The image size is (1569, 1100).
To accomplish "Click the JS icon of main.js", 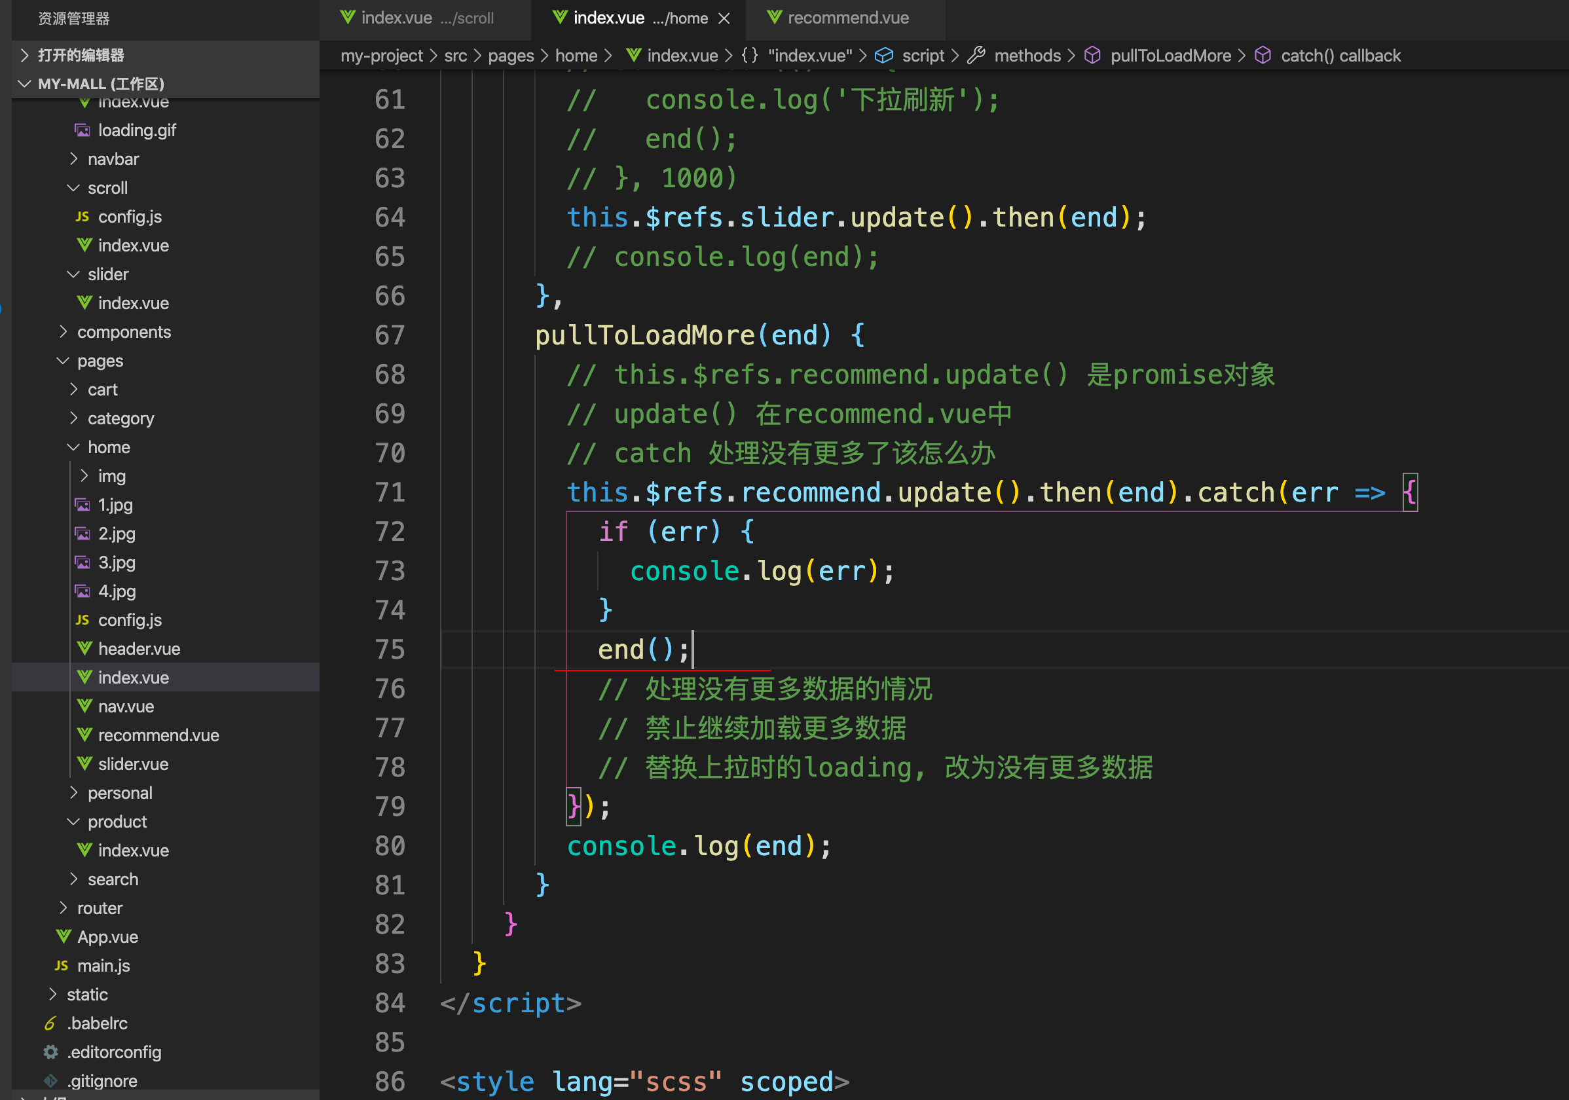I will coord(62,965).
